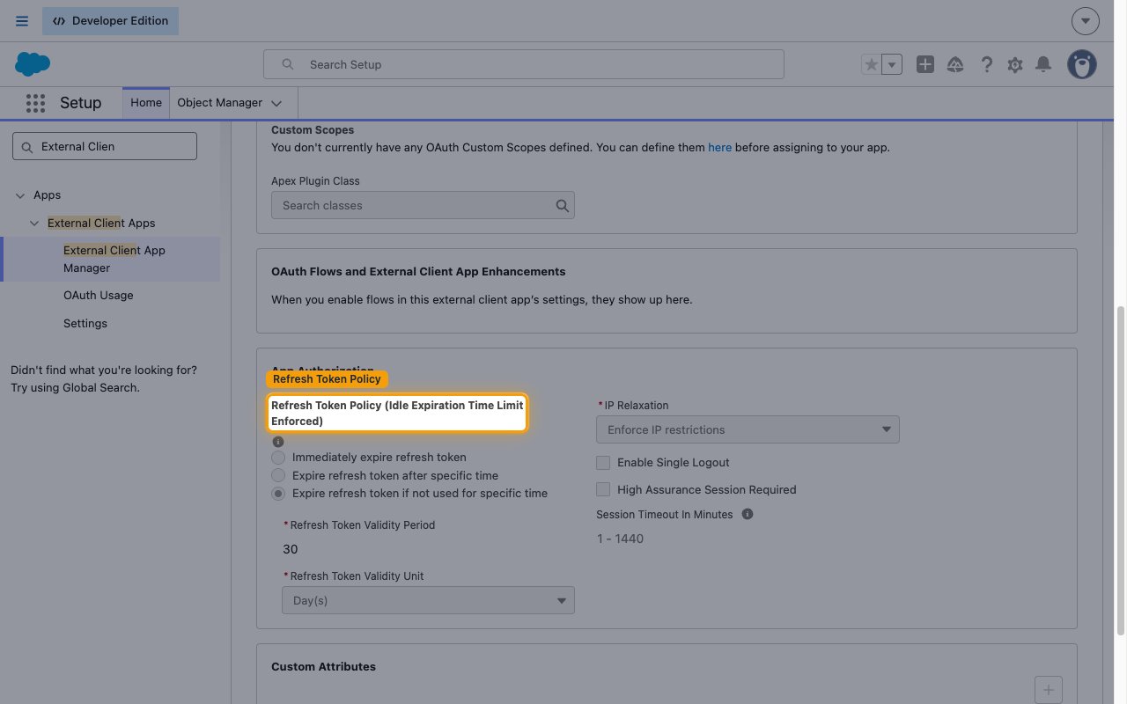This screenshot has height=704, width=1127.
Task: Open the Trailhead guidance cloud icon
Action: [x=955, y=64]
